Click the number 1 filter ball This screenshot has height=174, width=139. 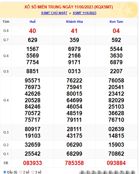(x=87, y=172)
